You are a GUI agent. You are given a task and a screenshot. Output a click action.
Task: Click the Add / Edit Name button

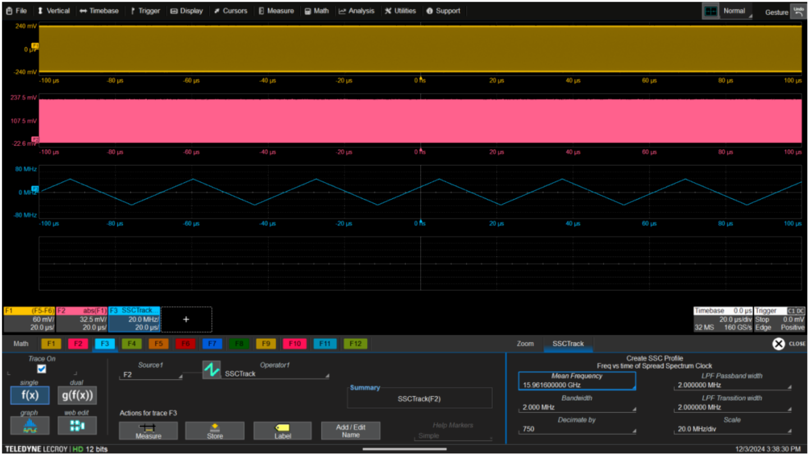[x=350, y=430]
